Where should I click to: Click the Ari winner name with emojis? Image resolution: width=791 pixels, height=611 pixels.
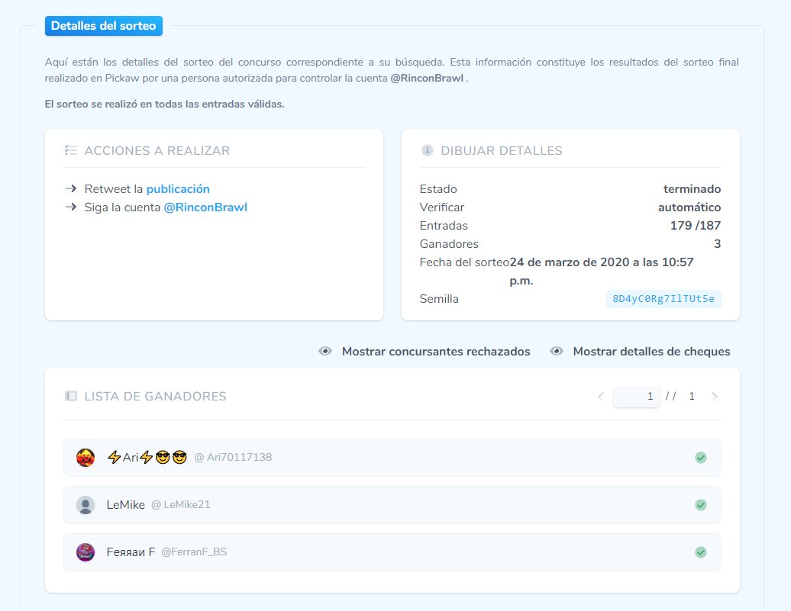[147, 457]
